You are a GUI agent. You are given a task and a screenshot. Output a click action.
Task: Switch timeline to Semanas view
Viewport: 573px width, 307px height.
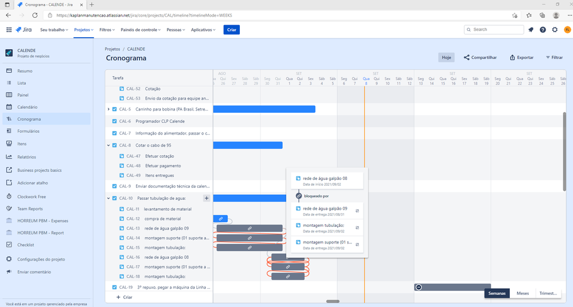click(x=497, y=293)
